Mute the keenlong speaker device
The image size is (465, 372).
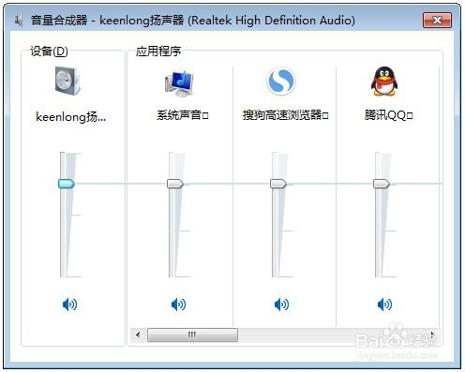point(70,304)
